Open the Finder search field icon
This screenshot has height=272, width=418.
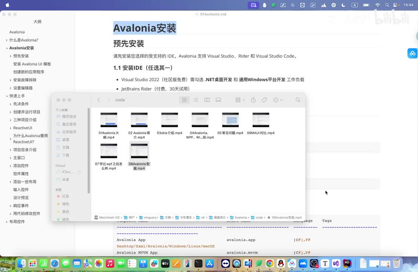pyautogui.click(x=298, y=100)
